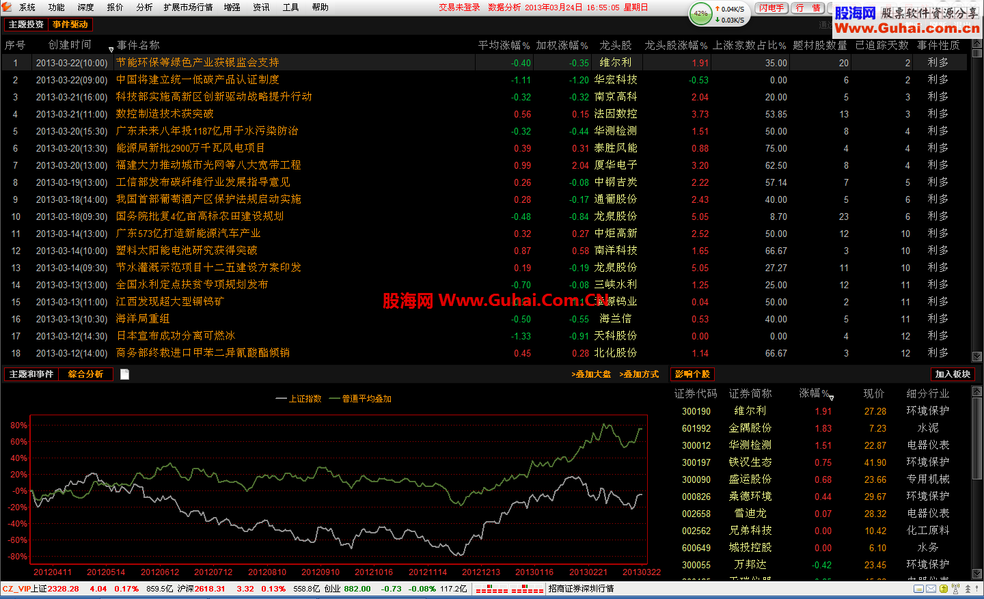The image size is (984, 599).
Task: Select event 中国将建立统一低碳产品认证制度
Action: 197,79
